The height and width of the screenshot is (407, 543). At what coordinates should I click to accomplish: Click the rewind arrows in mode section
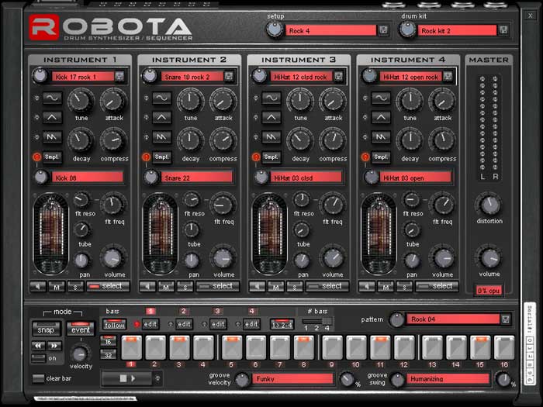38,346
